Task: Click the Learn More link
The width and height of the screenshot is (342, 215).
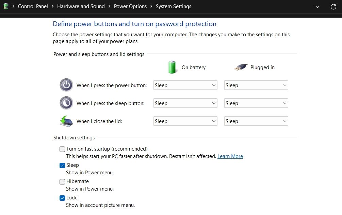Action: click(230, 156)
